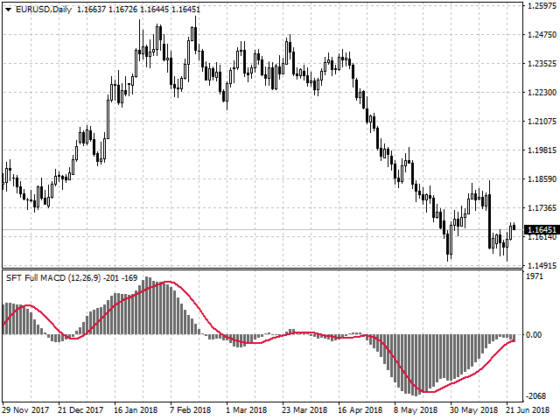Open the chart menu triangle beside EURUSD,Daily
Screen dimensions: 560x420
8,10
